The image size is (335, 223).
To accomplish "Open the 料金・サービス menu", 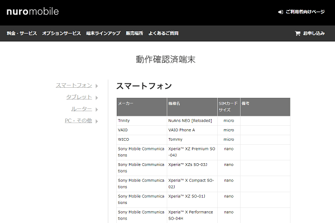I will (x=22, y=34).
